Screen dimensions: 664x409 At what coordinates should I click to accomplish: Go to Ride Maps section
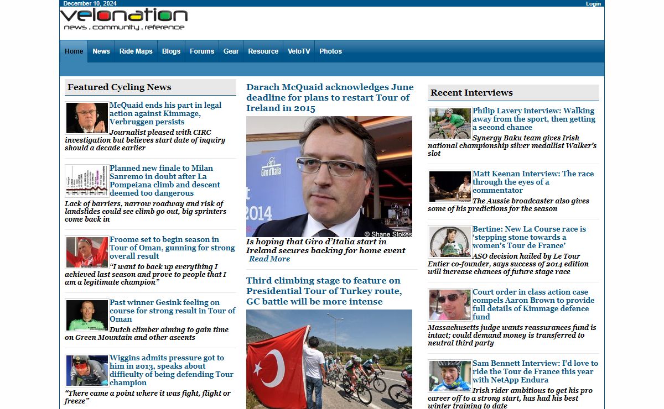click(x=136, y=51)
